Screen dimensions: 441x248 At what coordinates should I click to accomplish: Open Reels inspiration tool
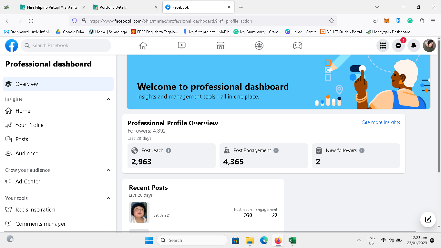click(58, 210)
